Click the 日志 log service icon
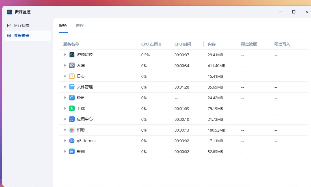 [72, 76]
